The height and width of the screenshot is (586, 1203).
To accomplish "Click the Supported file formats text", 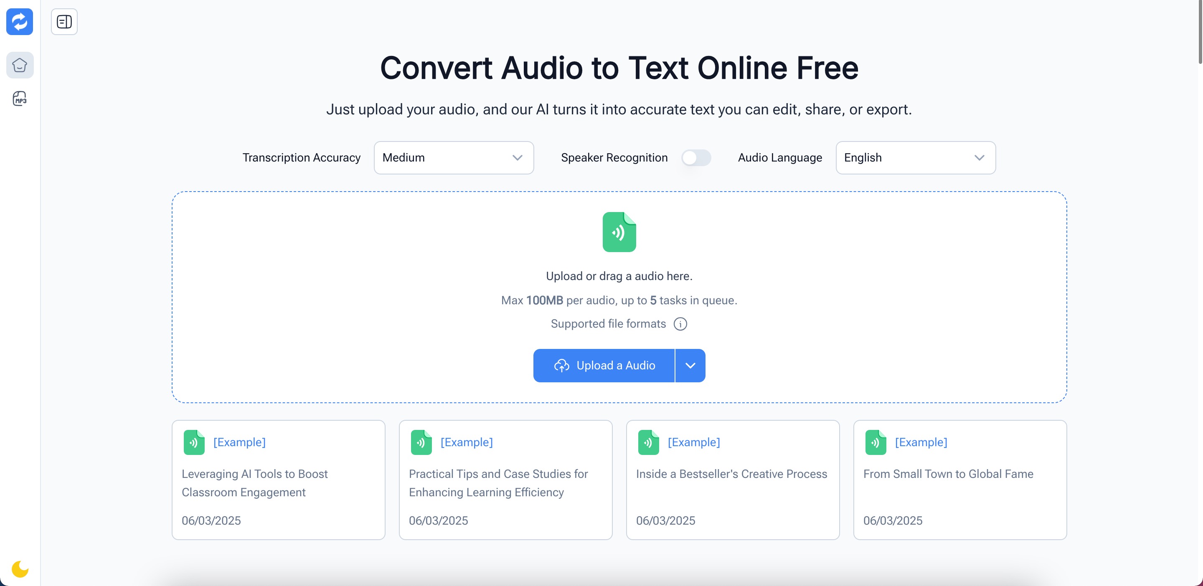I will click(608, 324).
